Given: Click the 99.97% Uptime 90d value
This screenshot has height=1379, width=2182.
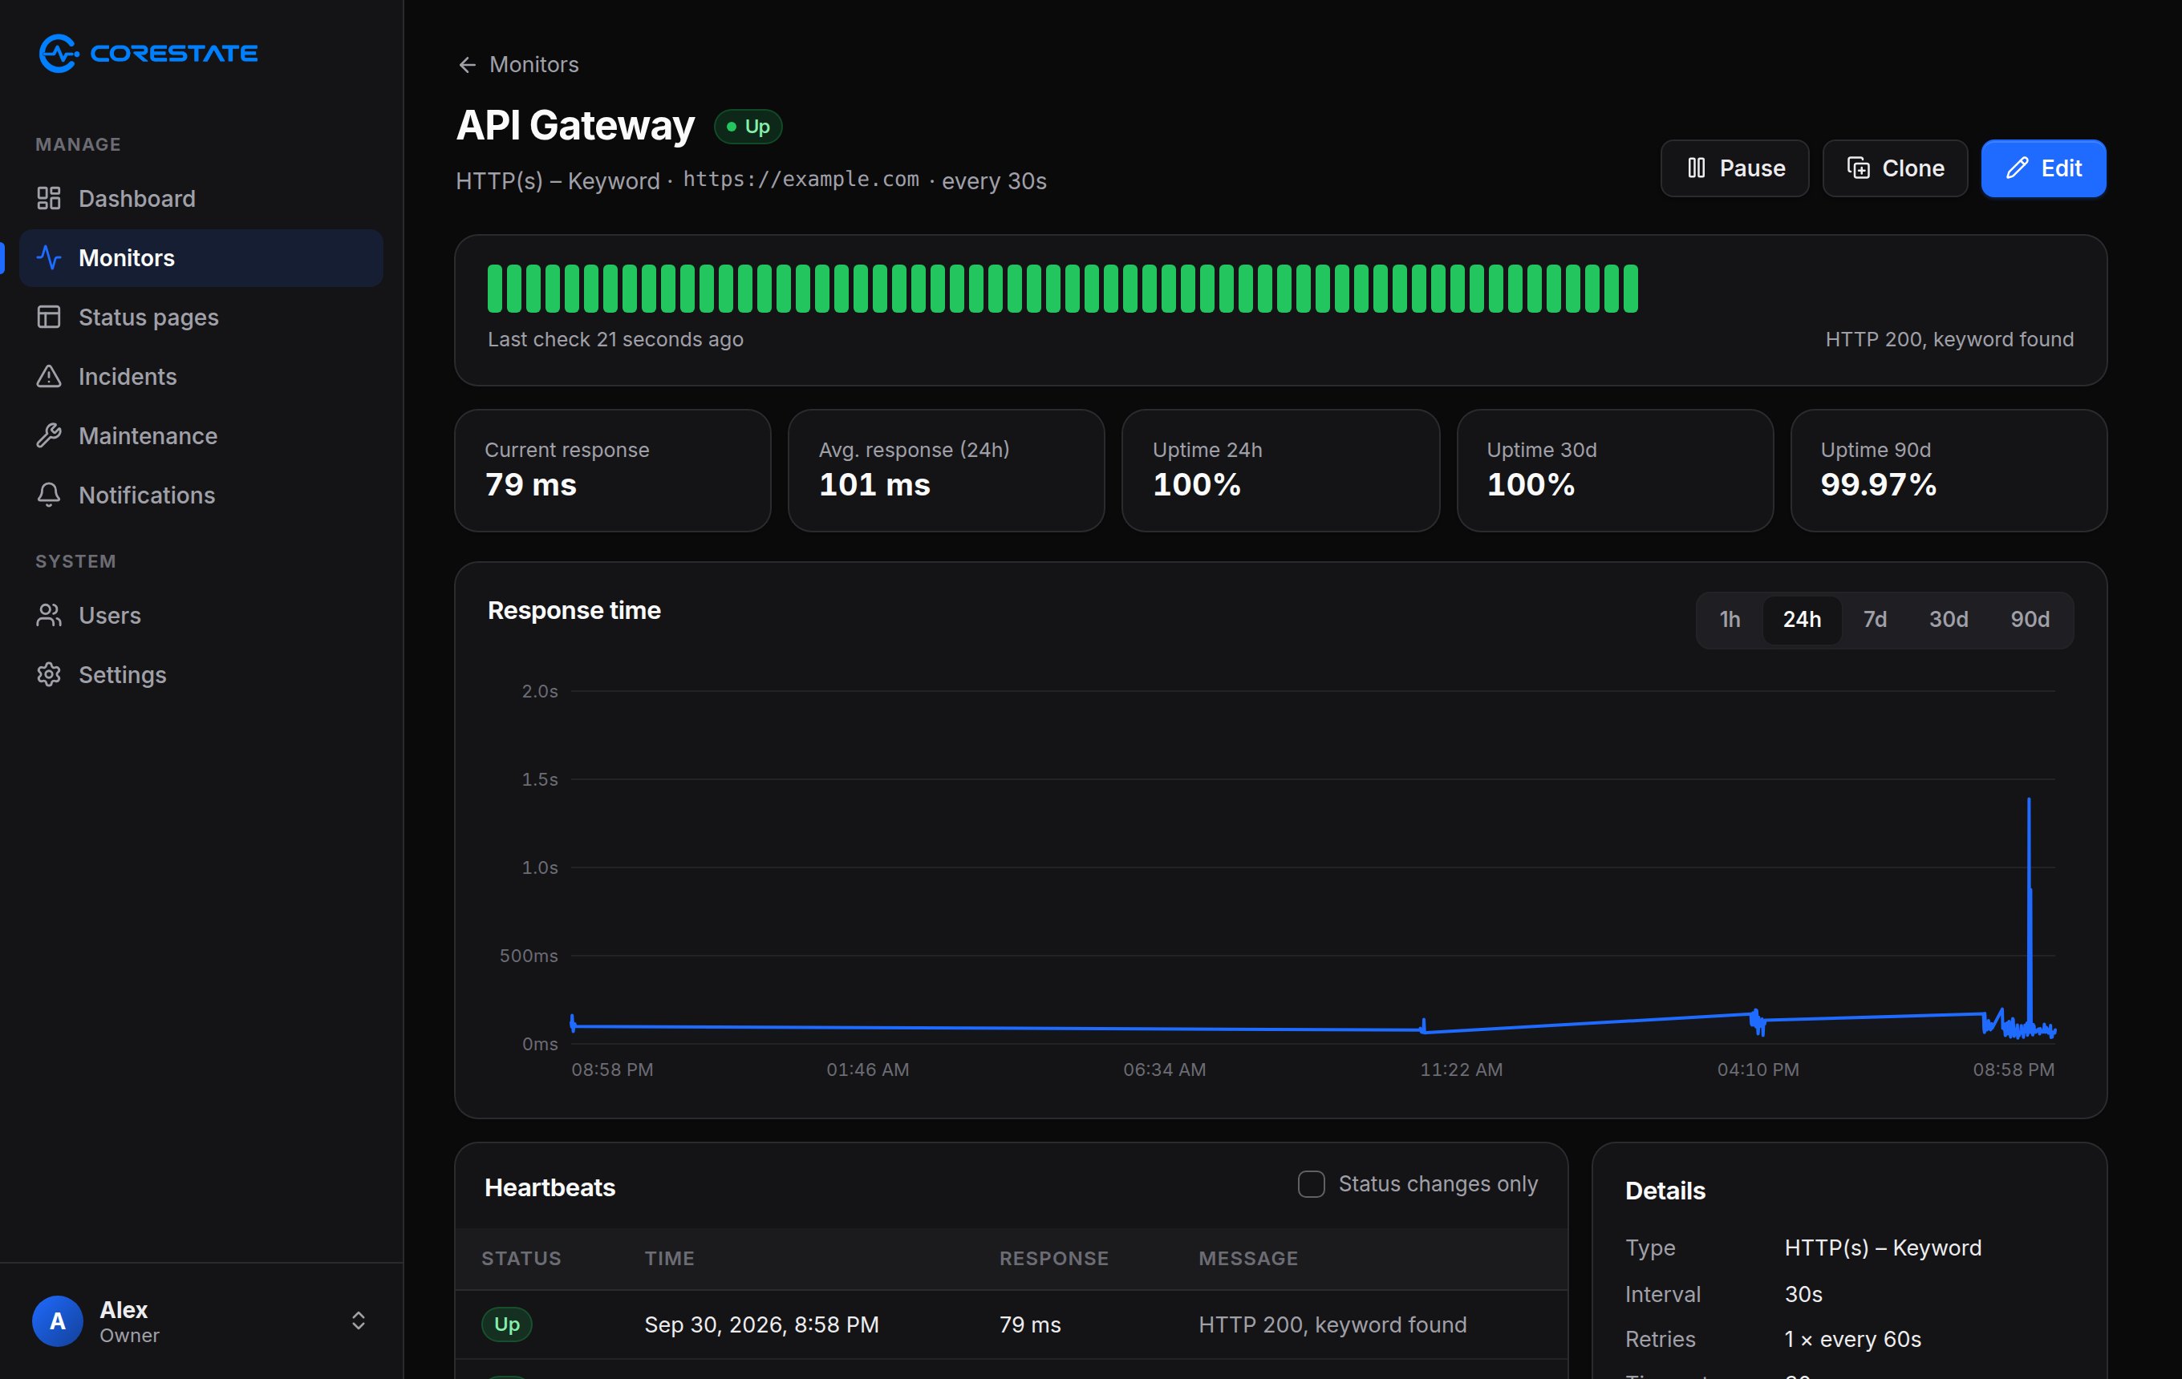Looking at the screenshot, I should (x=1879, y=484).
